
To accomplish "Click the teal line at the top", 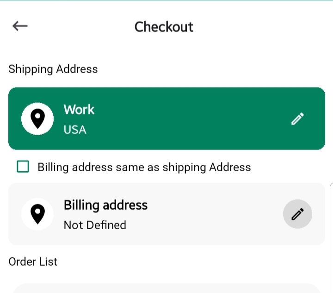I will (166, 0).
